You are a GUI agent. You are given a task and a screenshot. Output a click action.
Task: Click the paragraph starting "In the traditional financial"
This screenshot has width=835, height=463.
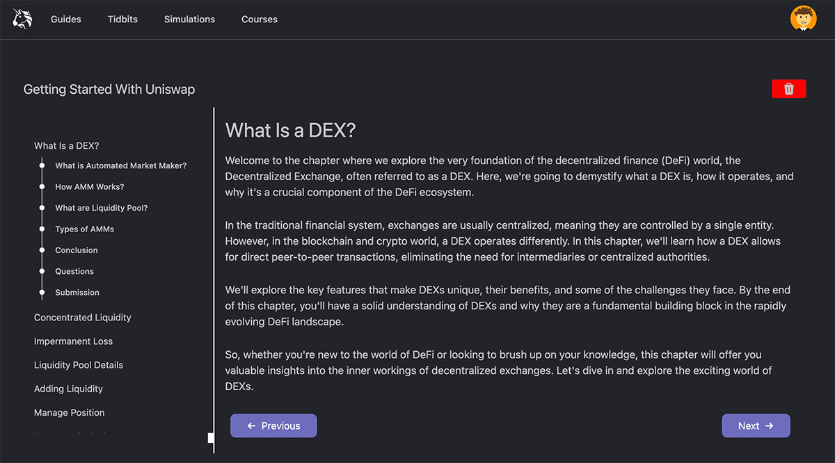pos(503,241)
